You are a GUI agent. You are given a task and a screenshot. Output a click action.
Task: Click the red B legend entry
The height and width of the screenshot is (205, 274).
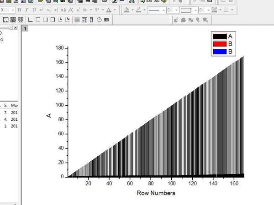[223, 44]
